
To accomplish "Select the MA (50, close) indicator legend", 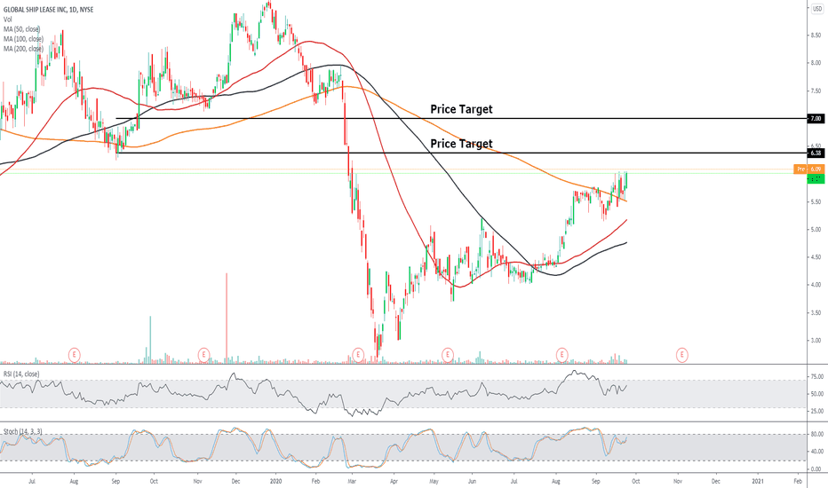I will click(x=21, y=29).
